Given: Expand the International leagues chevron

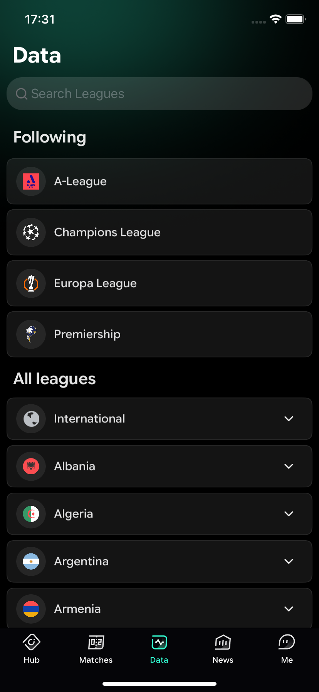Looking at the screenshot, I should pos(289,419).
